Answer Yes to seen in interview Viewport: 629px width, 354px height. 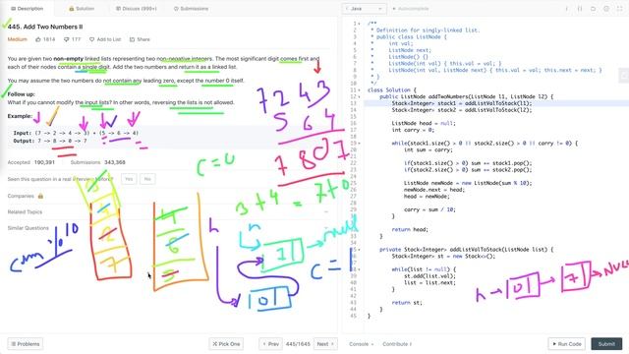point(129,179)
